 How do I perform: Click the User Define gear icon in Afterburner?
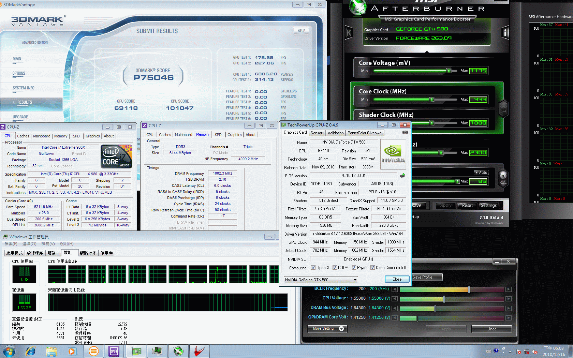pos(503,178)
